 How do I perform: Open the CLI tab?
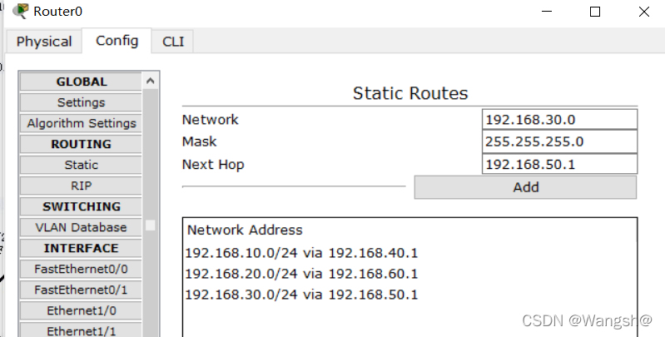pyautogui.click(x=173, y=42)
